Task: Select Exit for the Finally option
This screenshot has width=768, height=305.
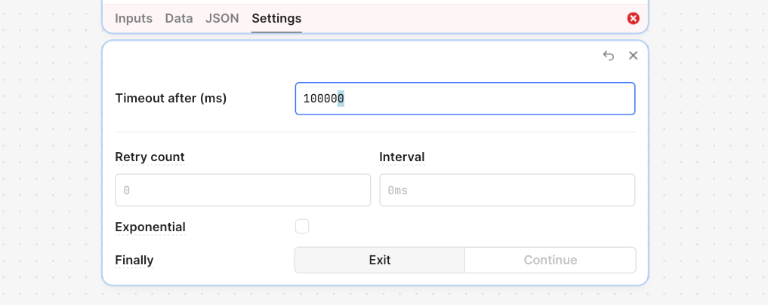Action: [380, 260]
